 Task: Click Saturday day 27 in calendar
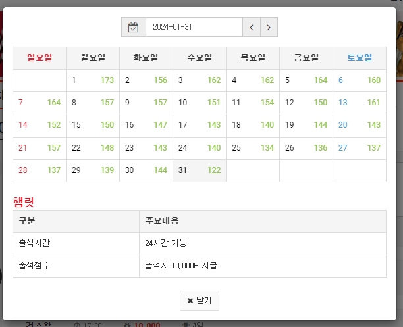click(x=360, y=148)
